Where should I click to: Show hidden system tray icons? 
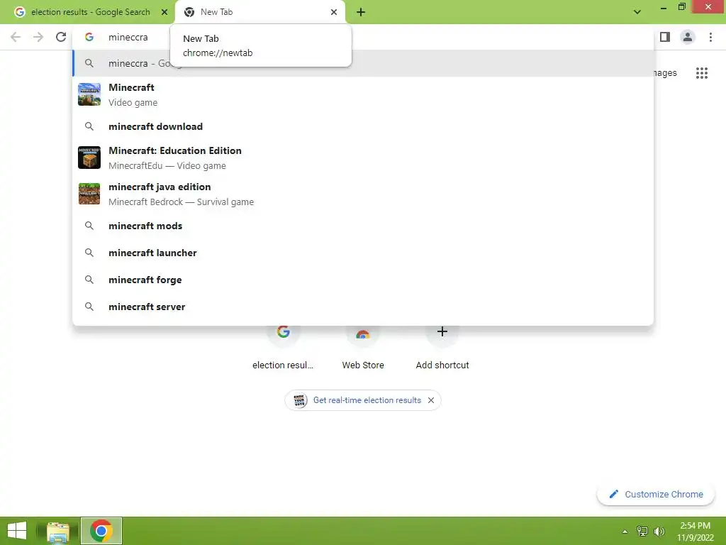625,531
